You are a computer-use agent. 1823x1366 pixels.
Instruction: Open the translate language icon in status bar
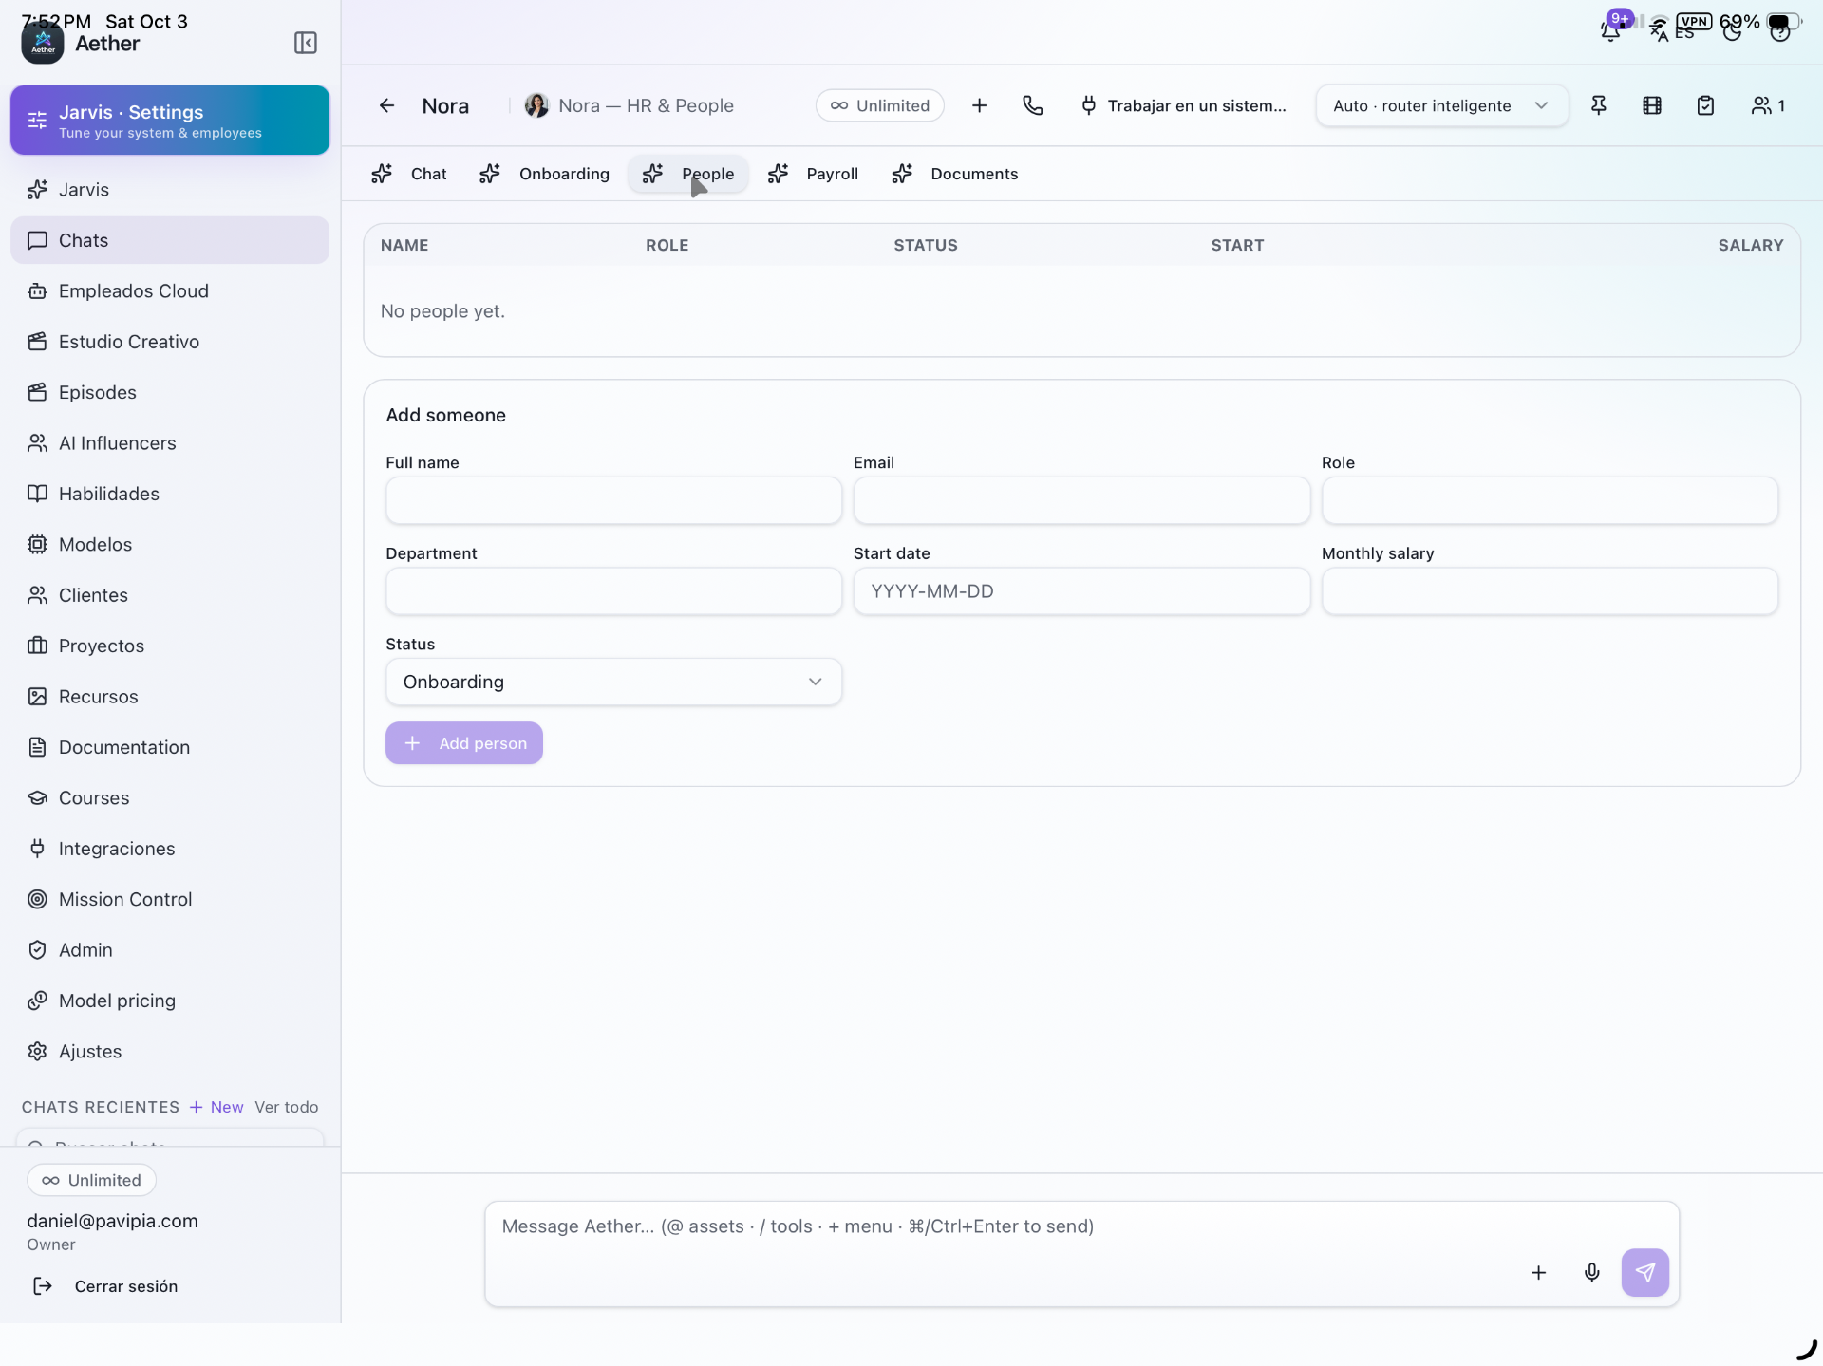[1659, 34]
